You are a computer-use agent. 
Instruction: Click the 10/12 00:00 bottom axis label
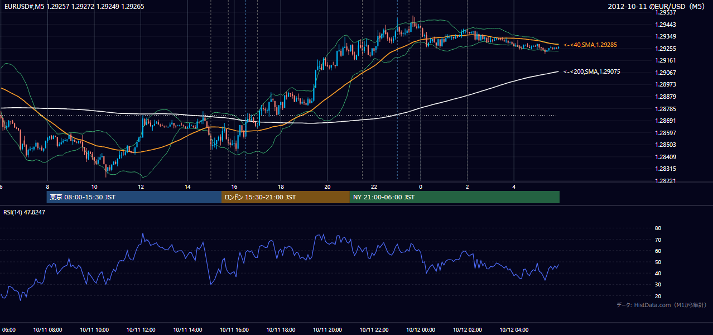[x=421, y=330]
